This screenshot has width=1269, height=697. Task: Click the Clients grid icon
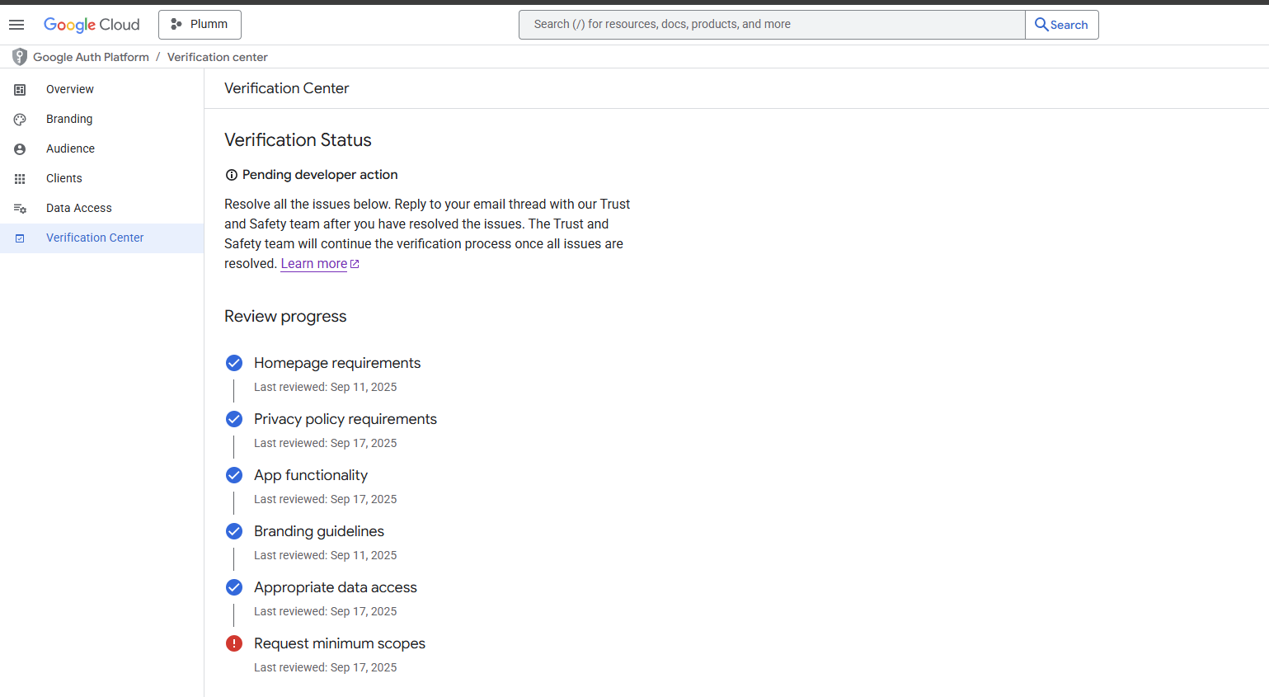[x=20, y=178]
